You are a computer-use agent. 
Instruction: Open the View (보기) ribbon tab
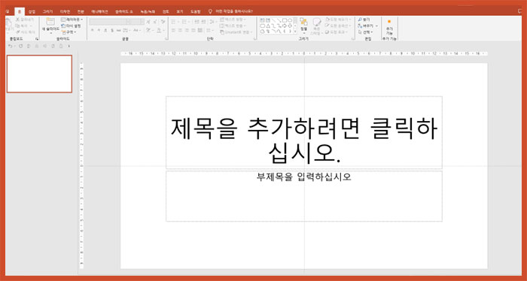pos(180,12)
